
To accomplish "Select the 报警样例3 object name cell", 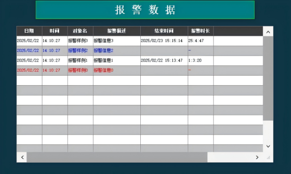I will [x=80, y=41].
